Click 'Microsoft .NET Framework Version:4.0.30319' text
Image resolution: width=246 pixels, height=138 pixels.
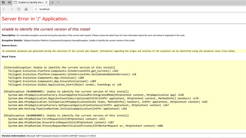click(48, 136)
